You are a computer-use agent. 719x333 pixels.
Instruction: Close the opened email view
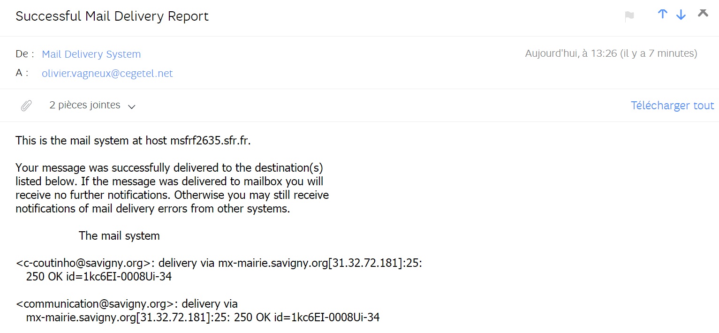pos(703,13)
